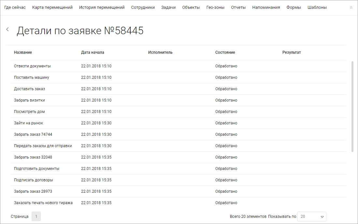Sort by the Название column header
358x224 pixels.
coord(23,52)
